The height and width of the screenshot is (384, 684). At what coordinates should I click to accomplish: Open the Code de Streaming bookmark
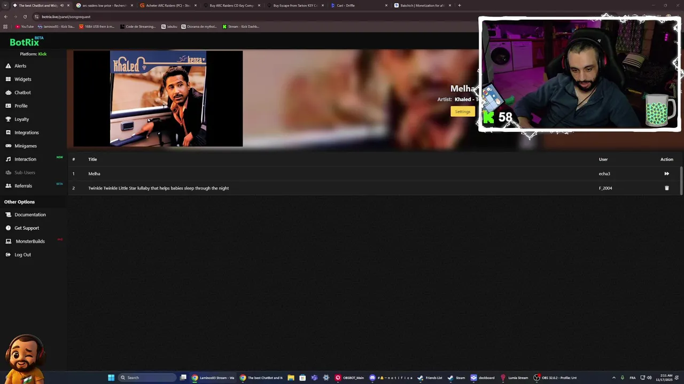point(138,26)
